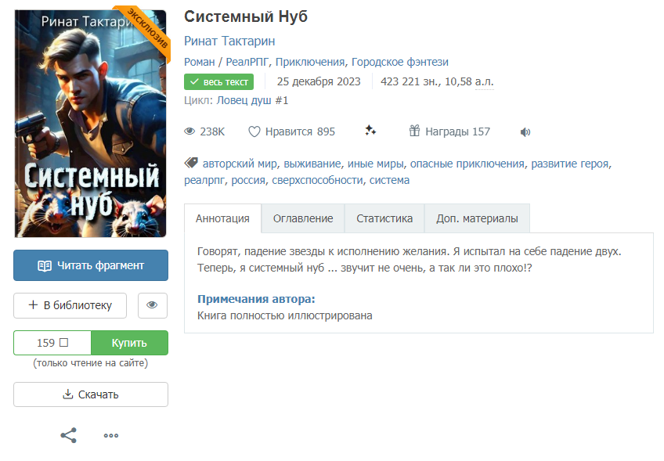Open the Доп. материалы tab
Viewport: 664px width, 461px height.
[x=477, y=218]
